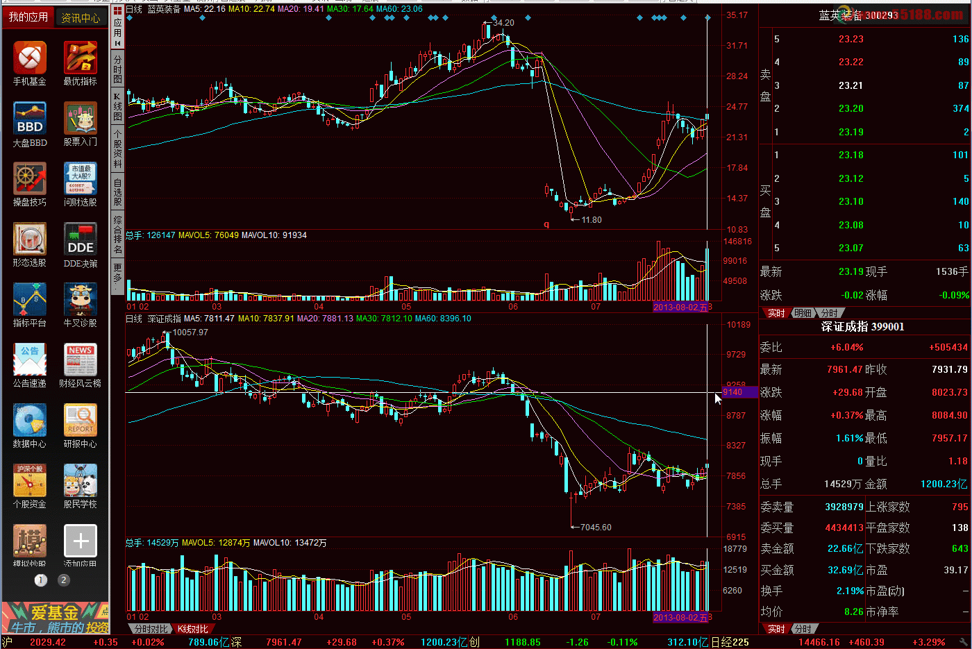The height and width of the screenshot is (649, 972).
Task: Select the 分时对比 bottom tab
Action: 151,629
